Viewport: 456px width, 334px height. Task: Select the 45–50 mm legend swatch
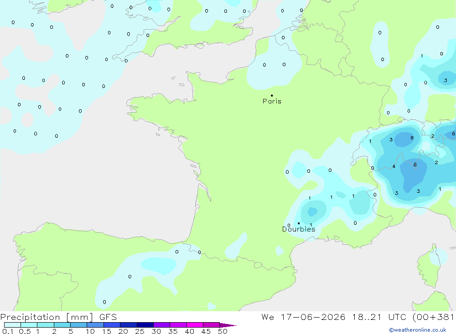[x=212, y=325]
